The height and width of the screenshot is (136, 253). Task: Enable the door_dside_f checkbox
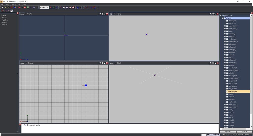tap(227, 26)
